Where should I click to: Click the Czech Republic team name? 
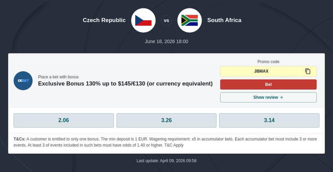pyautogui.click(x=104, y=20)
